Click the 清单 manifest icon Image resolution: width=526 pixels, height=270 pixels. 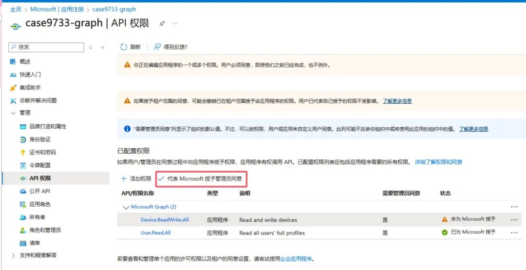click(23, 243)
